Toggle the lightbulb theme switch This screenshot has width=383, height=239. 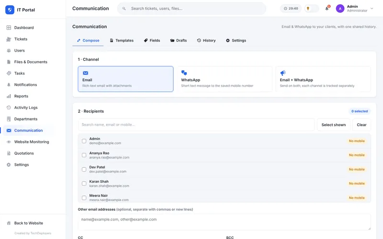312,9
